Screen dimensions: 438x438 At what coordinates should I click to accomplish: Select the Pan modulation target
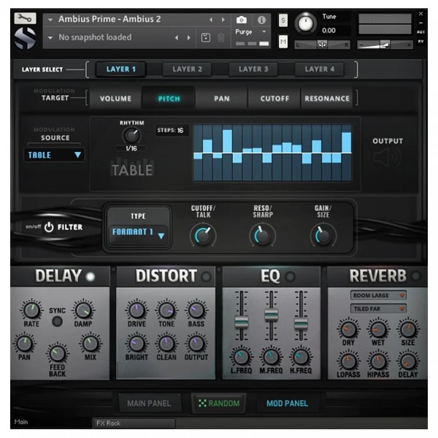point(222,99)
